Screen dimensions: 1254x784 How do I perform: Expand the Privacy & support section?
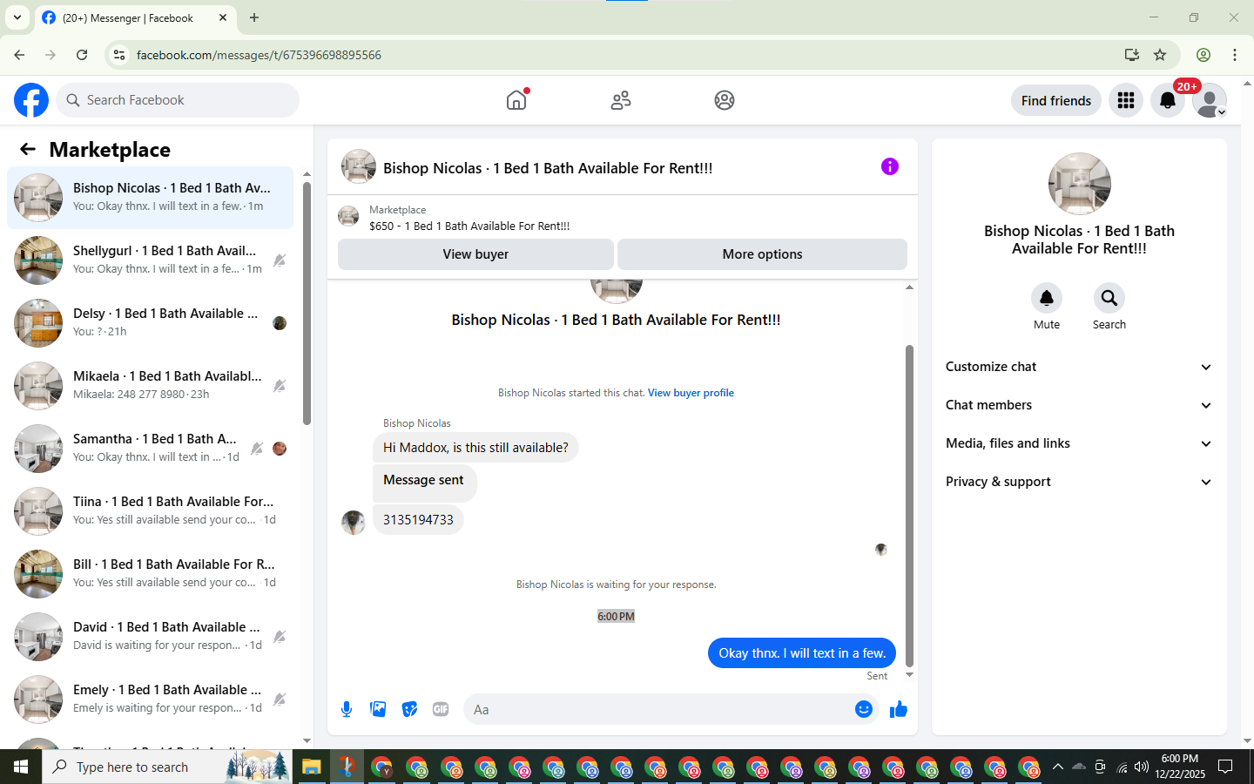pos(1080,482)
